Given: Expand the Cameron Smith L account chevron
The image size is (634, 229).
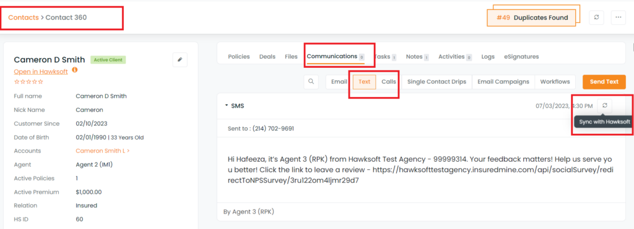Looking at the screenshot, I should [x=128, y=151].
